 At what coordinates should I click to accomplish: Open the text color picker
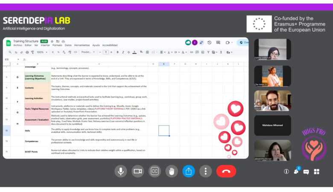point(134,52)
